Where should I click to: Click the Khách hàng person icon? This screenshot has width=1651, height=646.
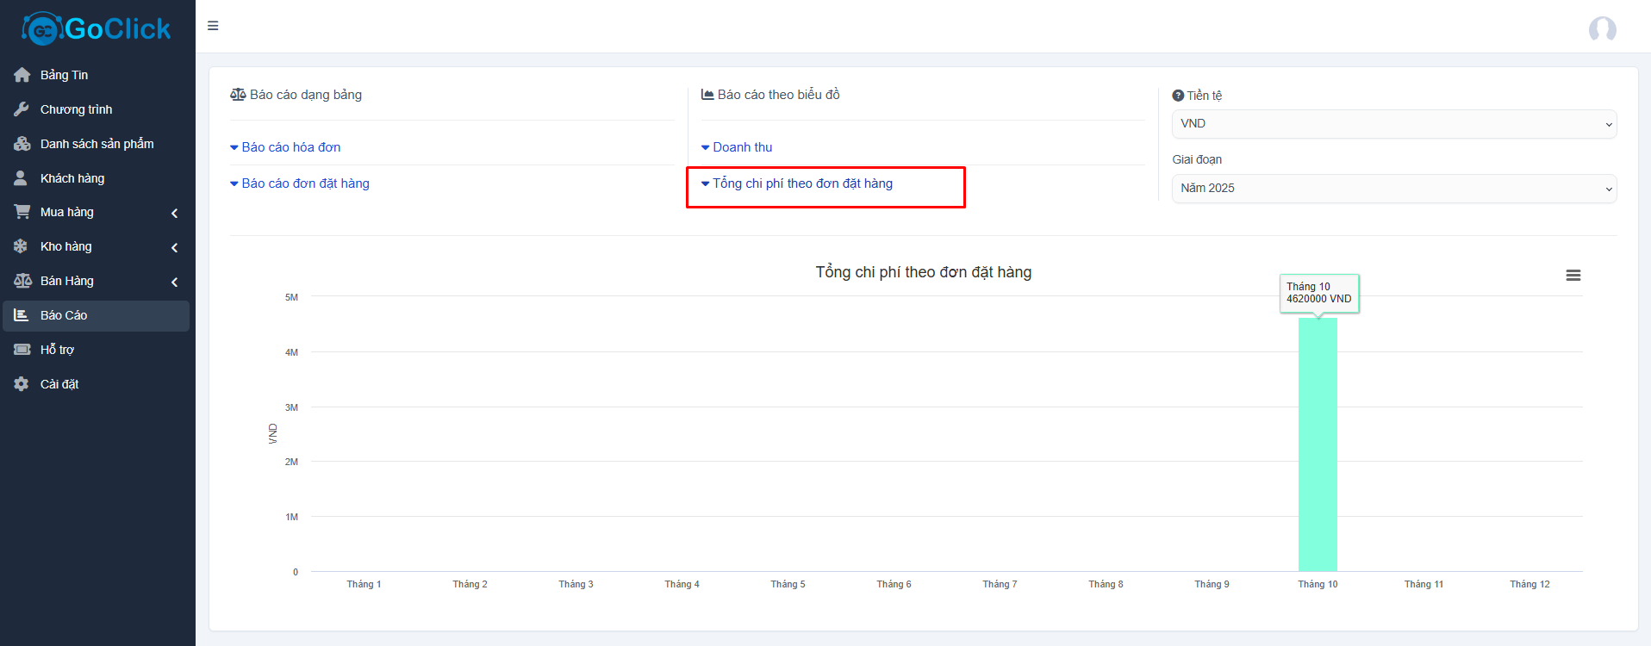22,178
